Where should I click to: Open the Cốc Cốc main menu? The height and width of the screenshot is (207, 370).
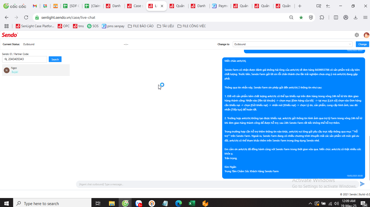[x=365, y=17]
